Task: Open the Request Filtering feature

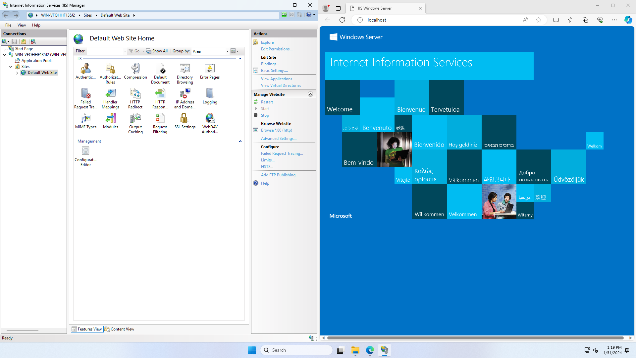Action: click(x=160, y=123)
